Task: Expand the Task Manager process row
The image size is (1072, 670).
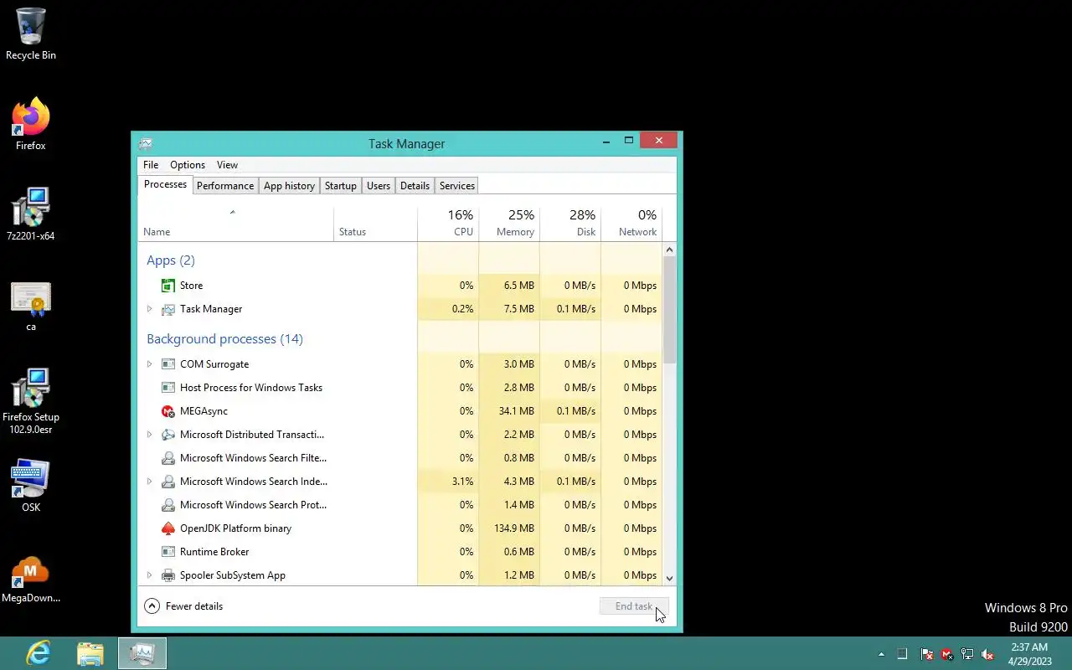Action: tap(150, 309)
